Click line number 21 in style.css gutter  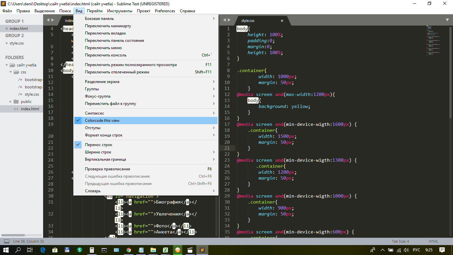coord(227,148)
